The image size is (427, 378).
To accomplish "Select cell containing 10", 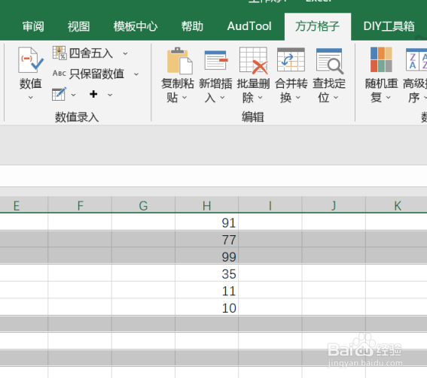I will 206,307.
